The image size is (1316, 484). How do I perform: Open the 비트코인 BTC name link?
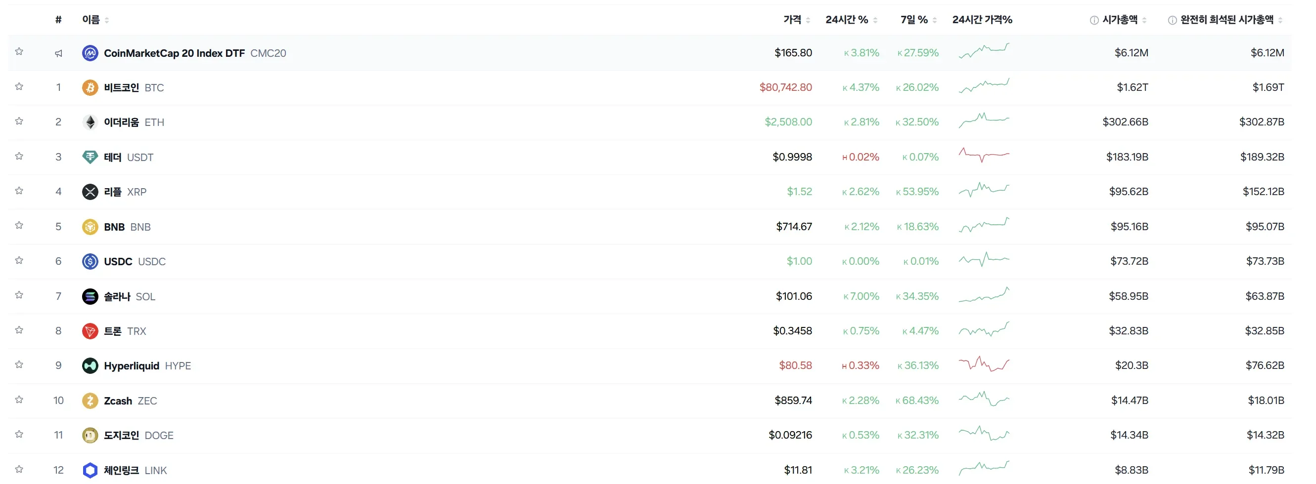[134, 88]
